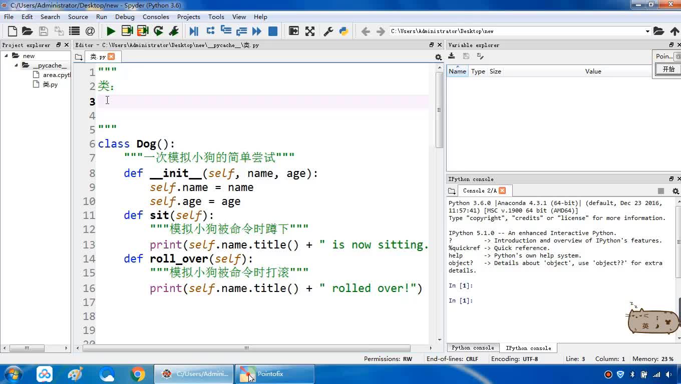Import data in Variable explorer
Image resolution: width=681 pixels, height=384 pixels.
(452, 56)
